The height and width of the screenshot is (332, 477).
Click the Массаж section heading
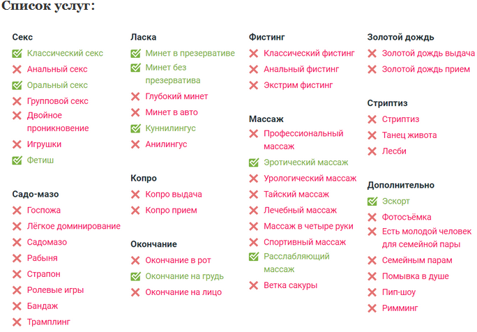tap(266, 119)
